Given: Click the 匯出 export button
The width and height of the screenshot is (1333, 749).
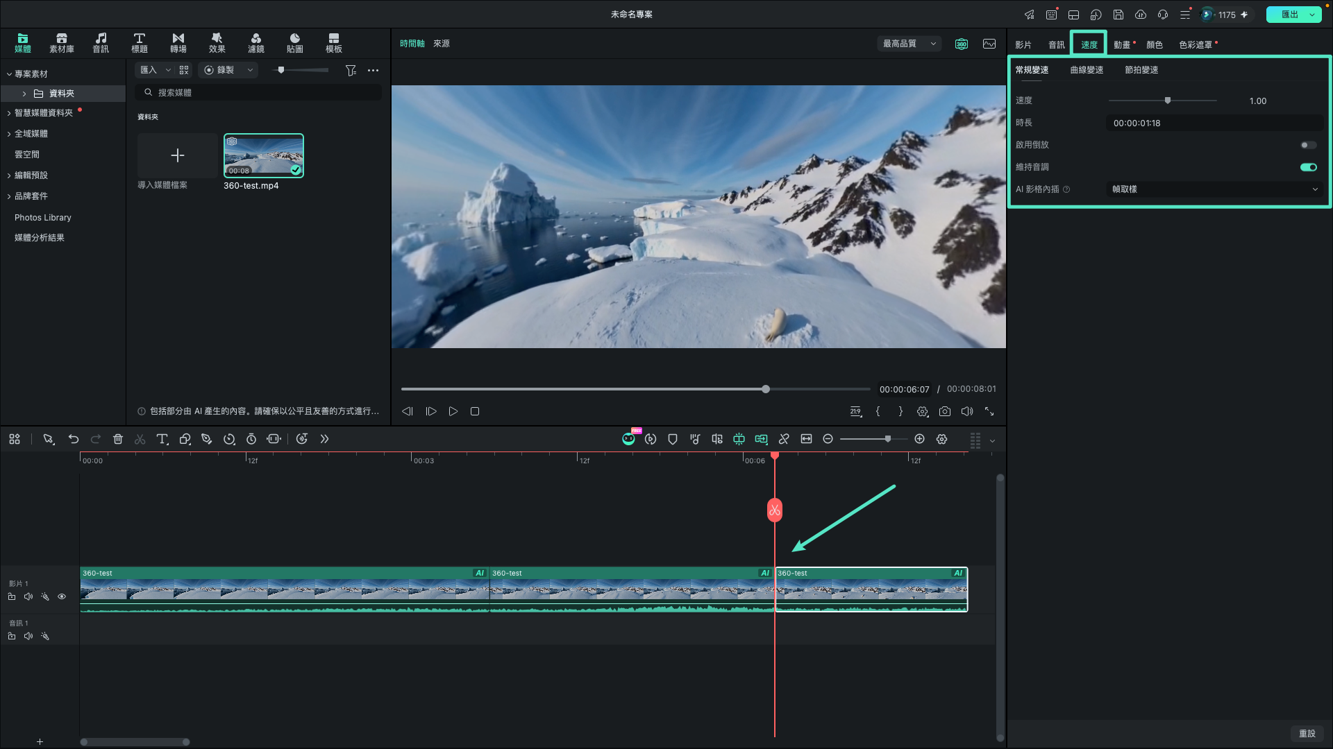Looking at the screenshot, I should click(x=1289, y=15).
